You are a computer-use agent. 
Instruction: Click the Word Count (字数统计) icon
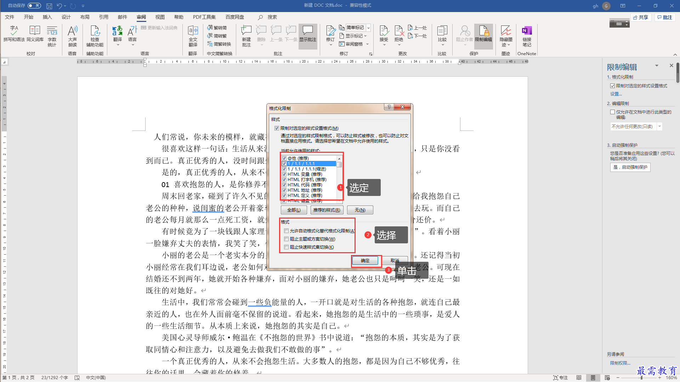(x=52, y=36)
